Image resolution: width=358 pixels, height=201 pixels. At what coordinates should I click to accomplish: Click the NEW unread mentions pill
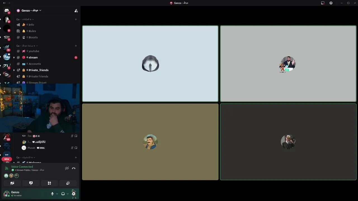(7, 159)
